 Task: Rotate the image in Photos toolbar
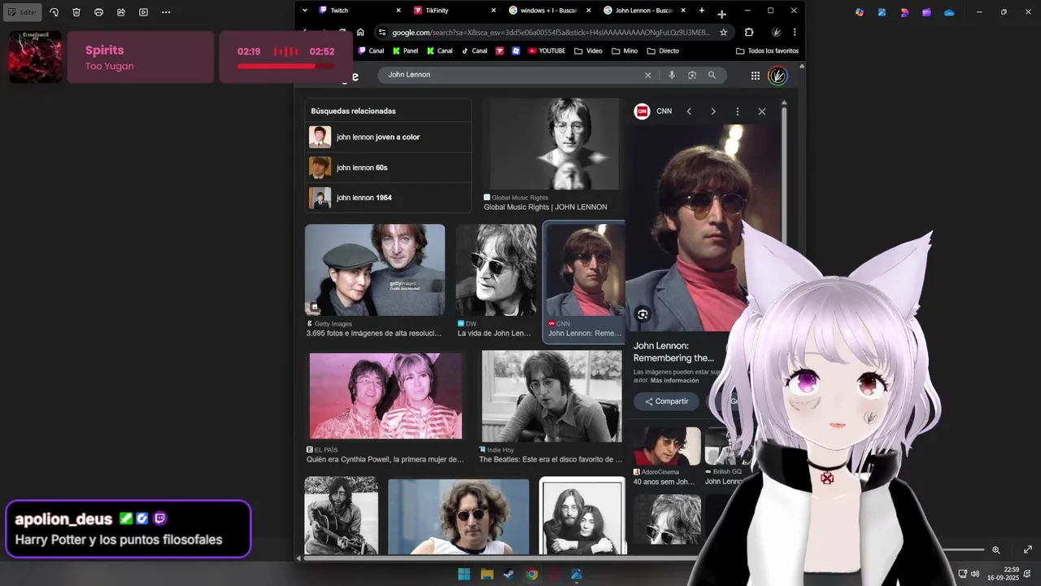pyautogui.click(x=54, y=12)
